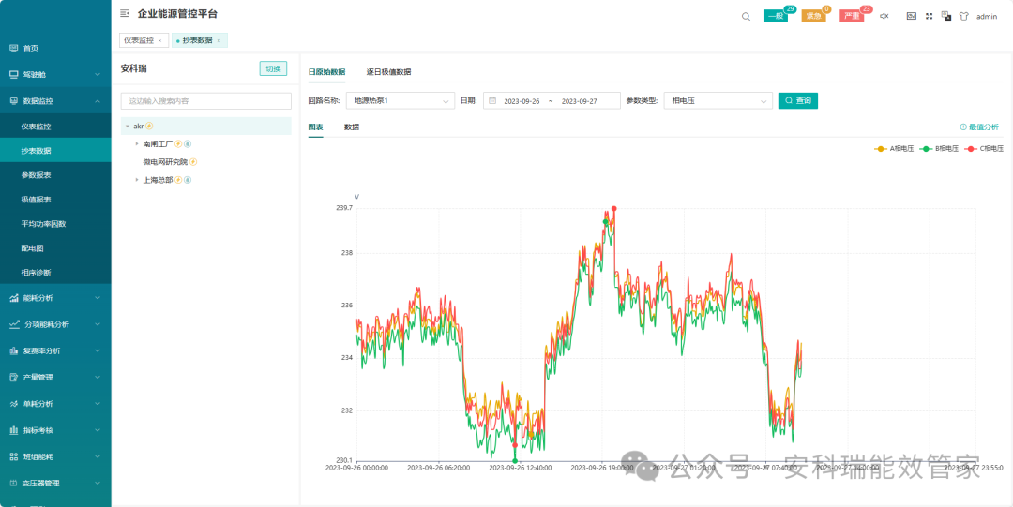
Task: Open the large-screen display icon in the header
Action: tap(912, 16)
